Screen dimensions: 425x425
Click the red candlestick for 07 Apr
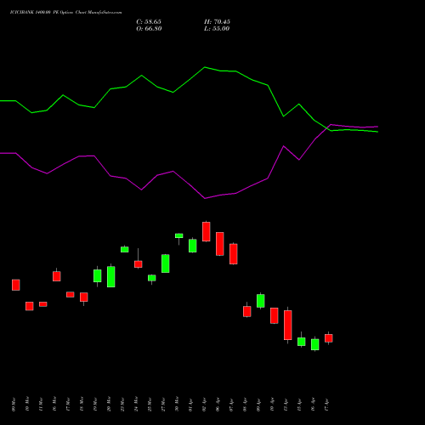(x=234, y=254)
